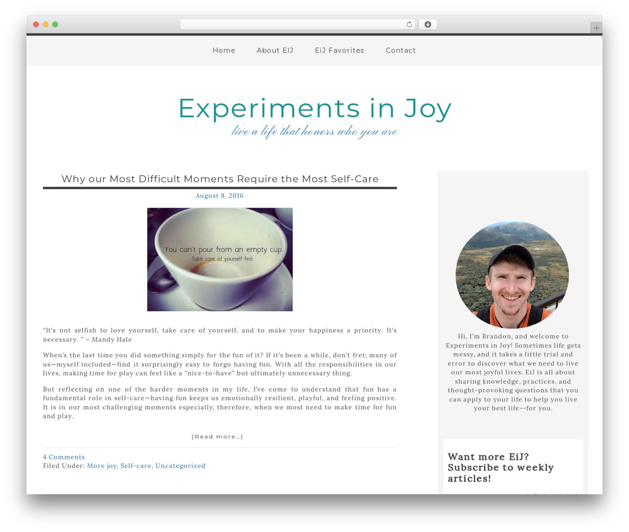Click the 'Filed Under:' label
This screenshot has width=629, height=532.
[x=64, y=466]
